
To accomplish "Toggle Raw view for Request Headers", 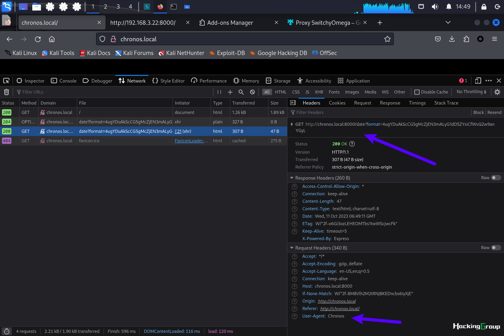I will (x=496, y=248).
